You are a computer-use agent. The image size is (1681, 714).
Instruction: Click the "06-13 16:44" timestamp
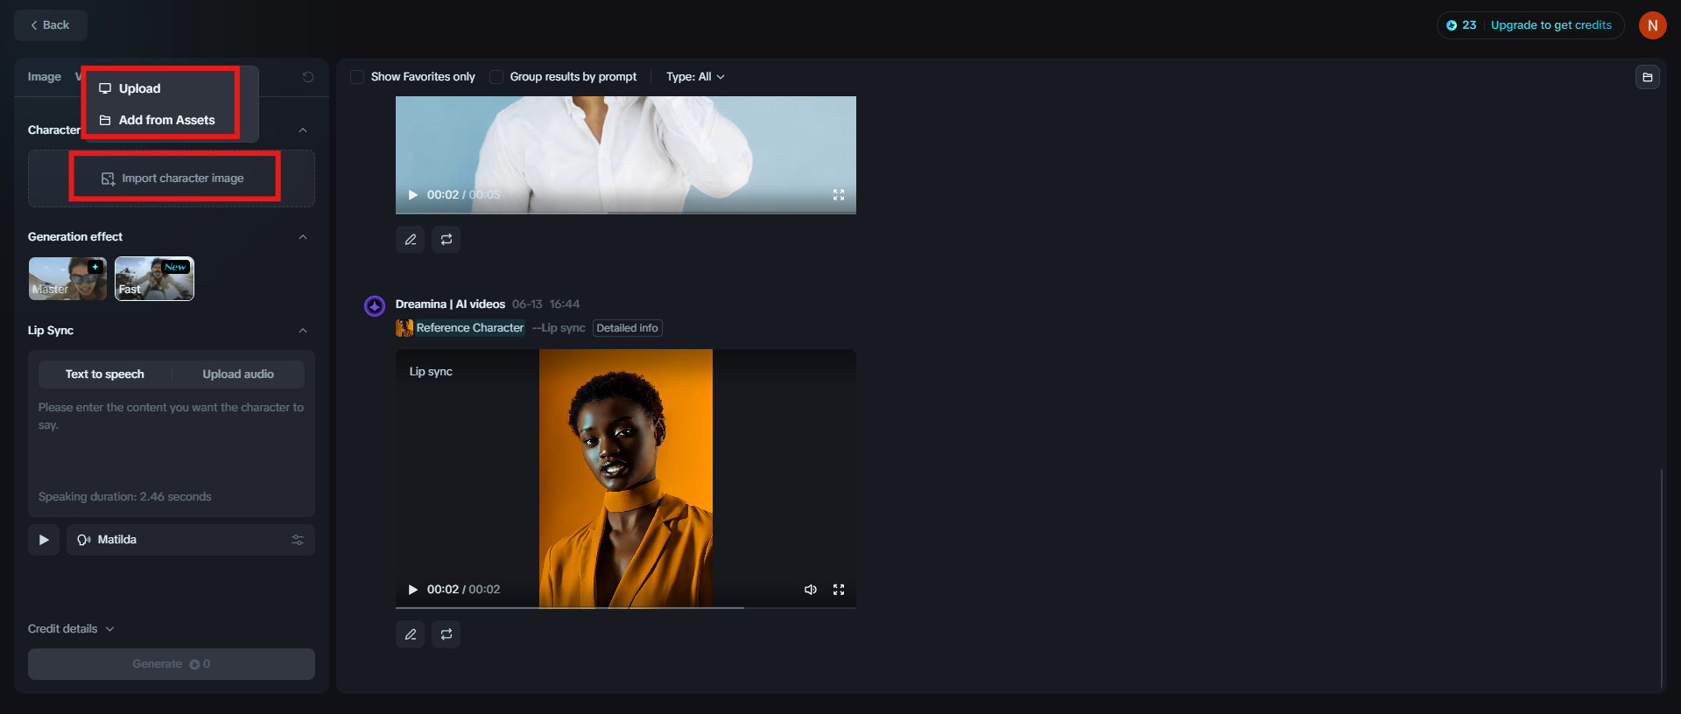(546, 304)
